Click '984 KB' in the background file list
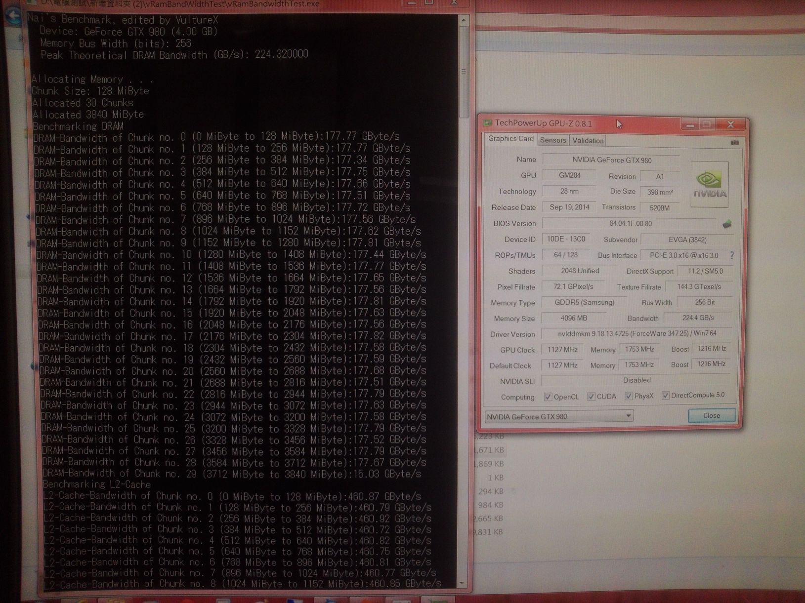The height and width of the screenshot is (603, 805). [491, 505]
